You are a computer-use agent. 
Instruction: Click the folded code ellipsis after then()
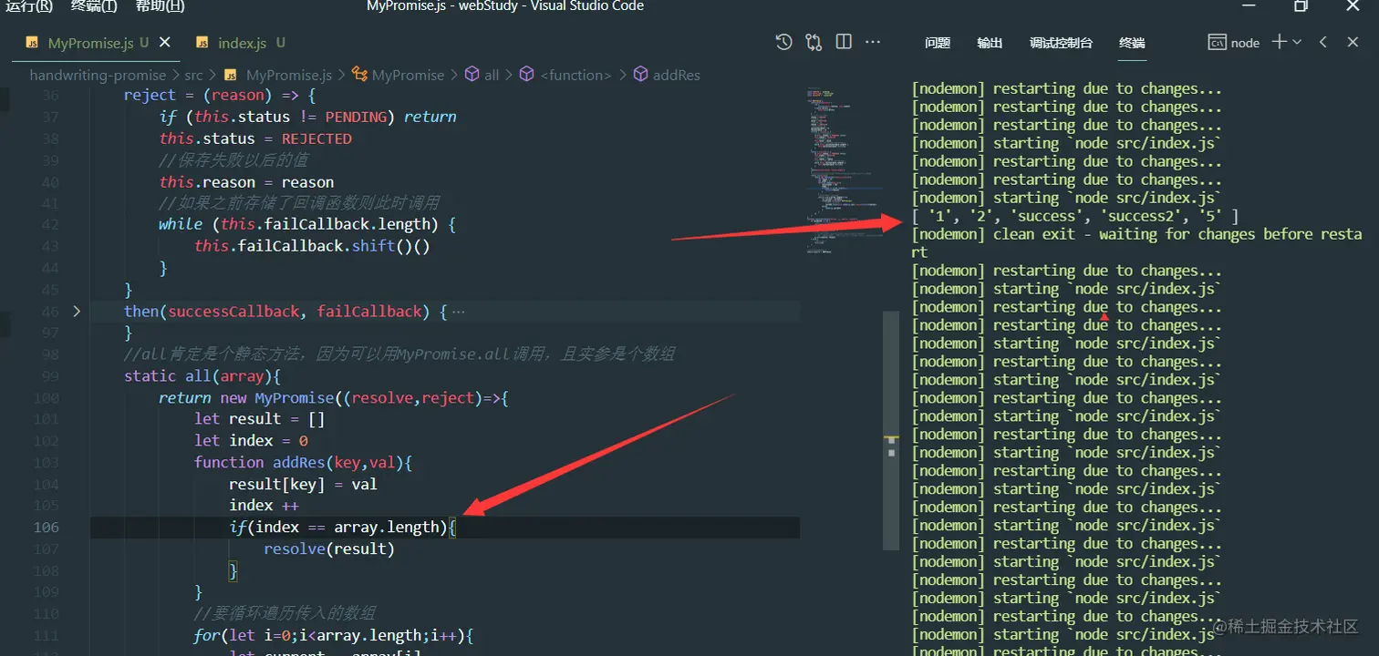[x=458, y=313]
